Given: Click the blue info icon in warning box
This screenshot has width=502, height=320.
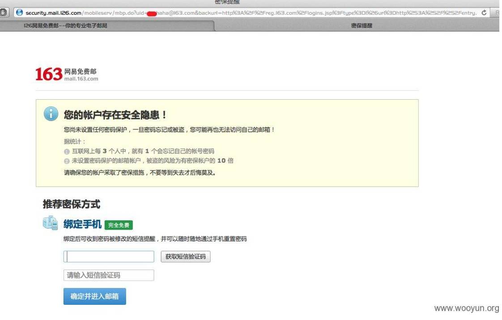Looking at the screenshot, I should pyautogui.click(x=51, y=114).
